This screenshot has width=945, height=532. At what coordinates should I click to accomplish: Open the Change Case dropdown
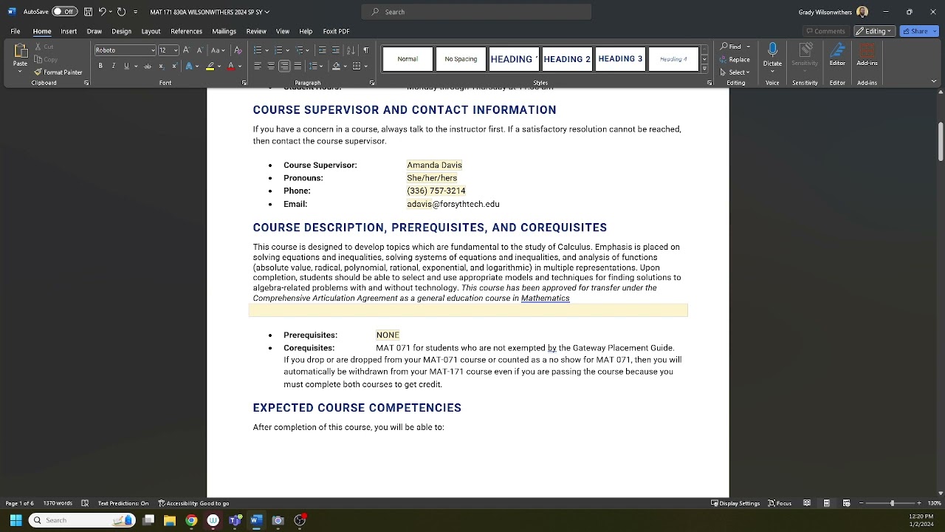217,50
